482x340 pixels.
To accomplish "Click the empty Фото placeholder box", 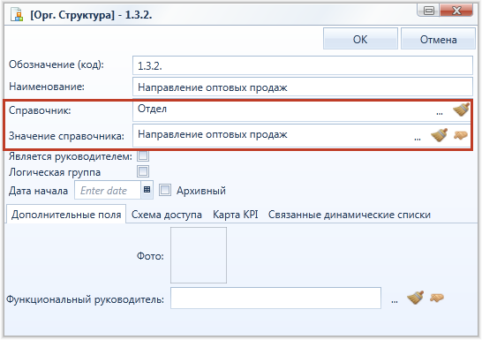I will [199, 255].
